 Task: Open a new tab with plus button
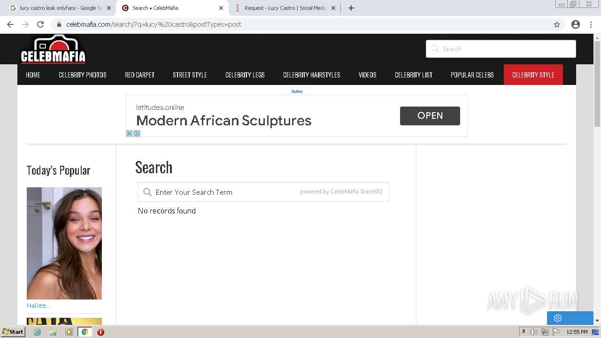[351, 8]
